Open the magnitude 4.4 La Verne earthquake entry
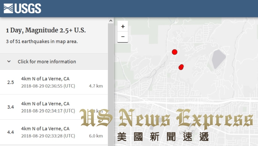 54,132
